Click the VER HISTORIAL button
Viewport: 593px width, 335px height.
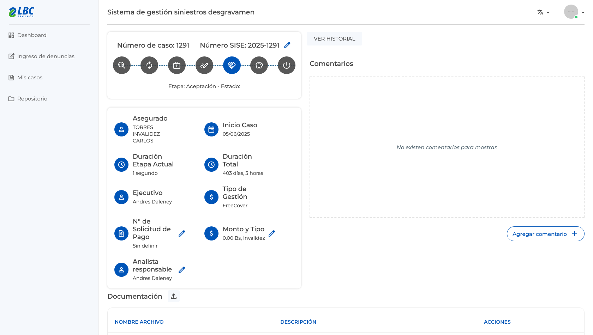coord(334,39)
